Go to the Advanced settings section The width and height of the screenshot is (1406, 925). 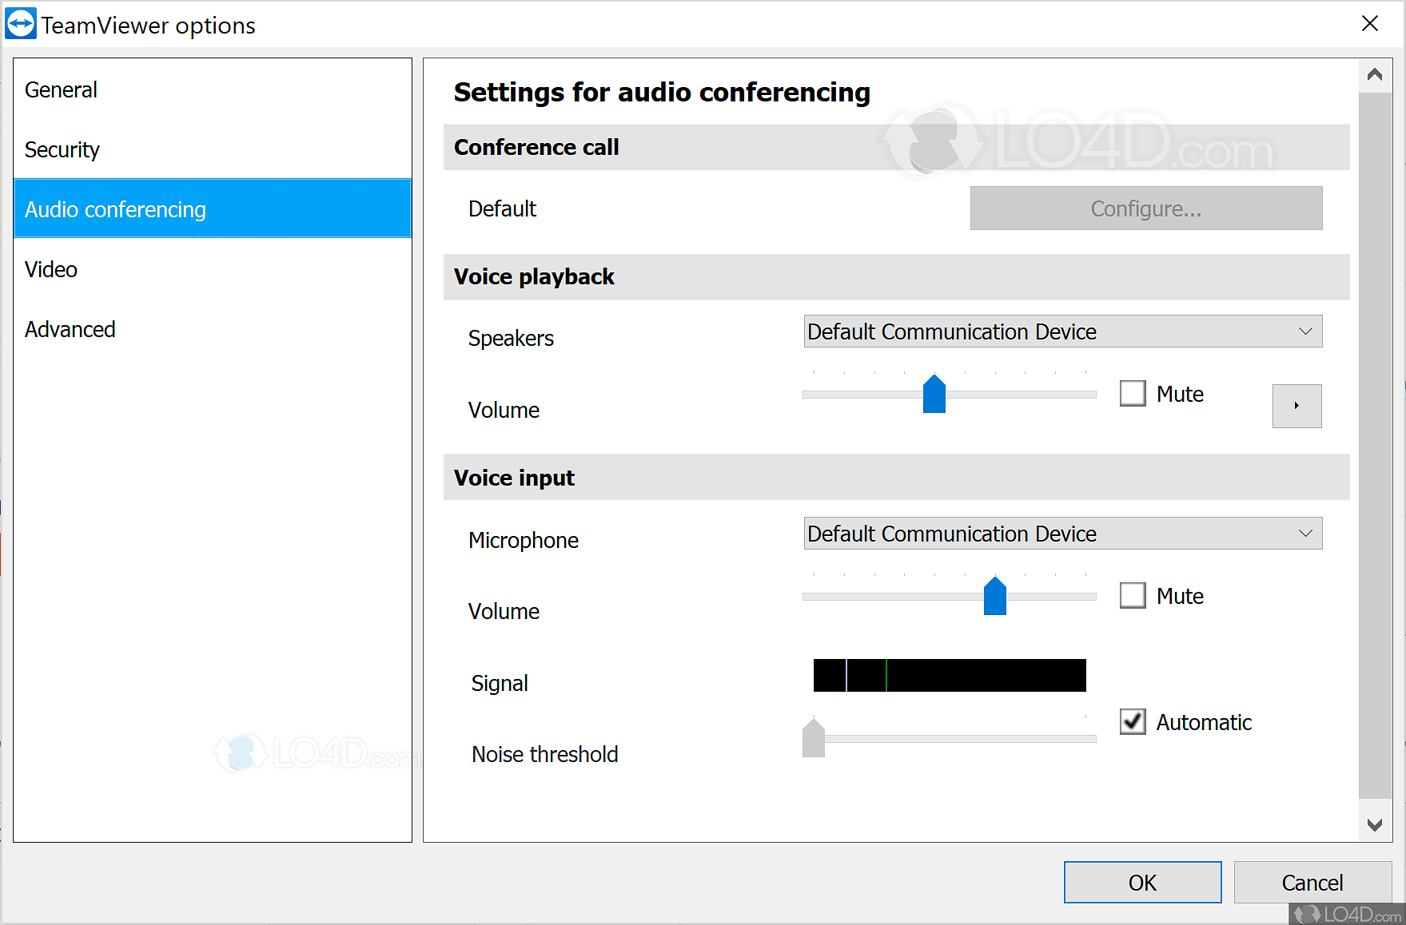click(x=70, y=330)
